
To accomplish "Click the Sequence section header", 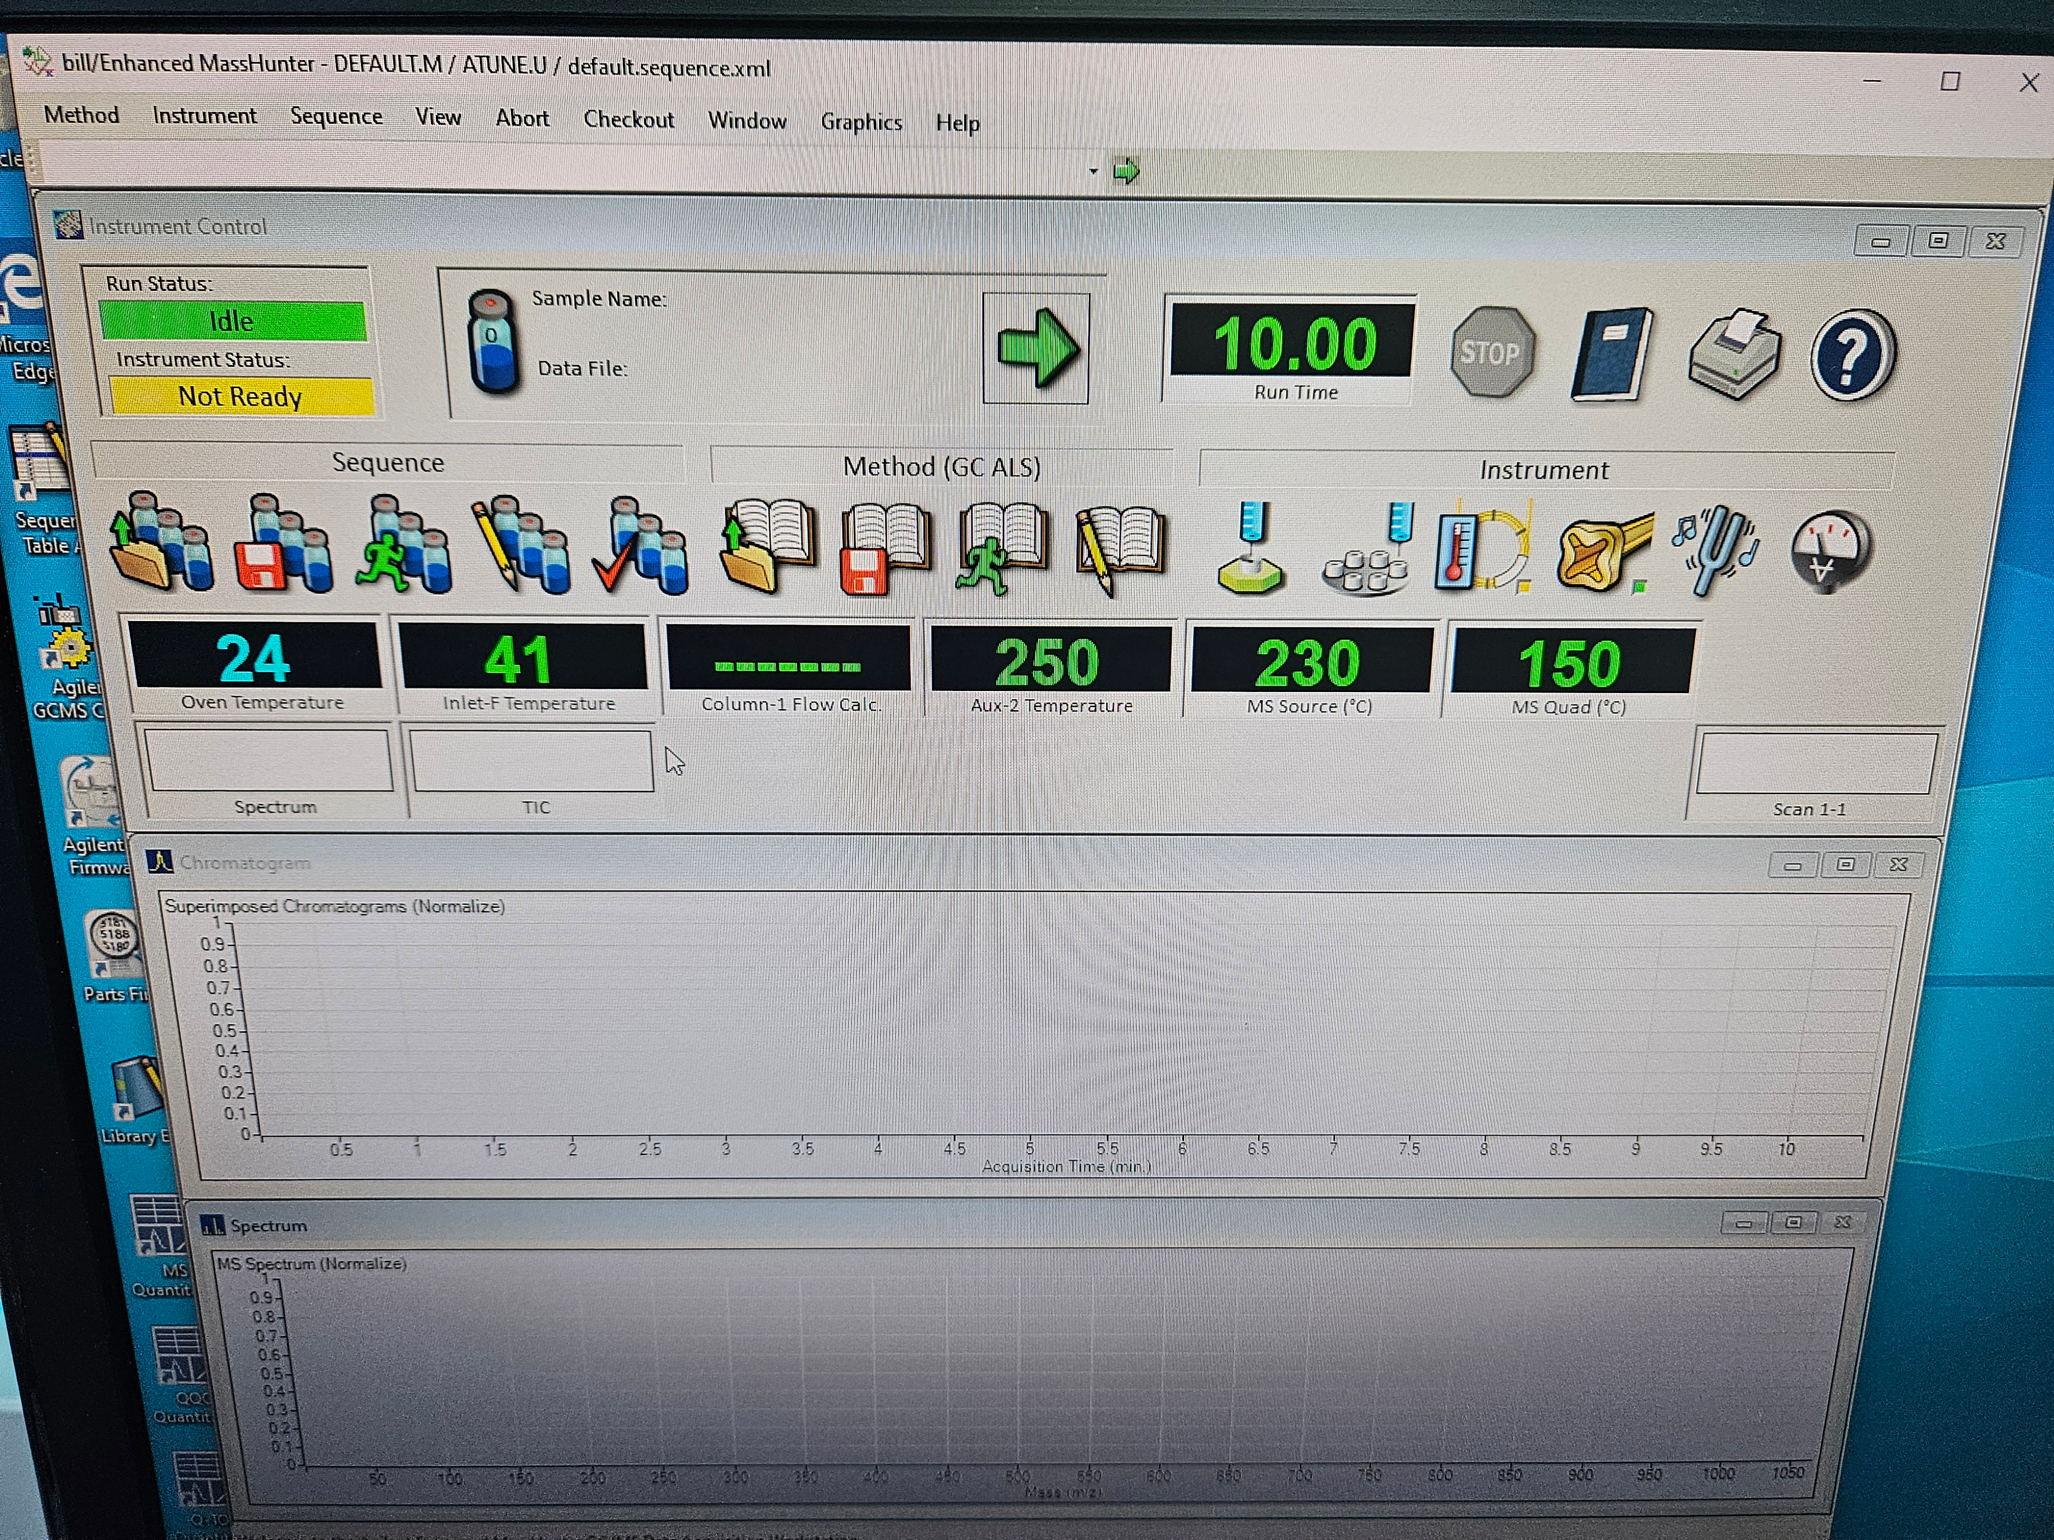I will tap(388, 463).
